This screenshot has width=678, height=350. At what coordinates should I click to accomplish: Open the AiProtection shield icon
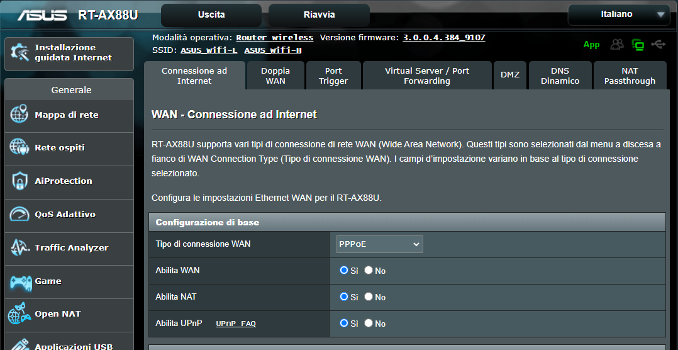coord(20,181)
